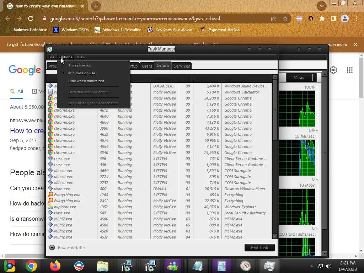Select lsass.exe process row
The width and height of the screenshot is (364, 273).
click(159, 213)
